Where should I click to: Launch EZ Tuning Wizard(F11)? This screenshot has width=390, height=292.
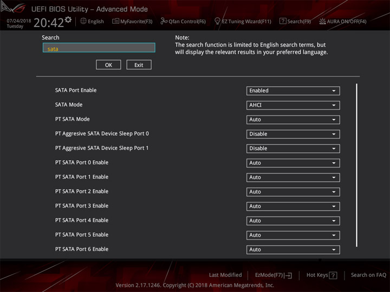click(x=243, y=21)
